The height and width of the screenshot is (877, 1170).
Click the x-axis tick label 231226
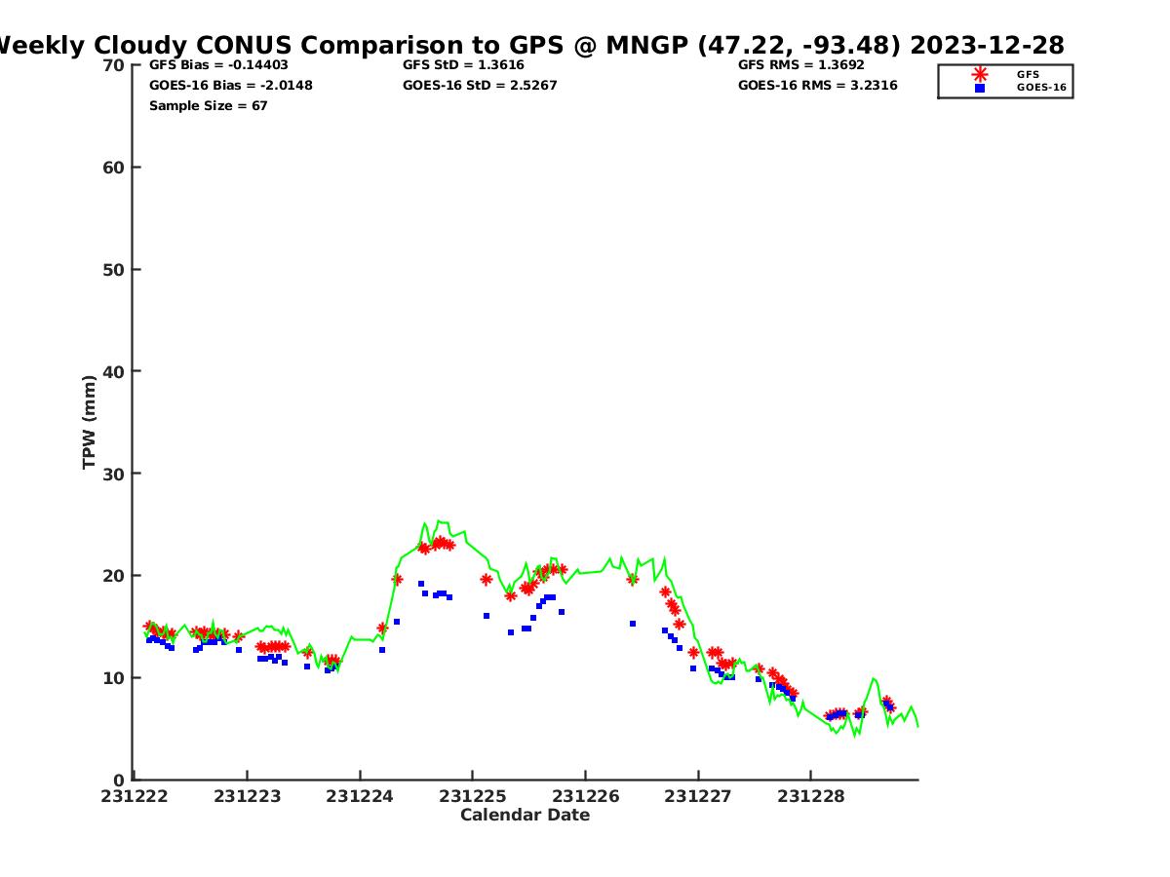pos(585,796)
